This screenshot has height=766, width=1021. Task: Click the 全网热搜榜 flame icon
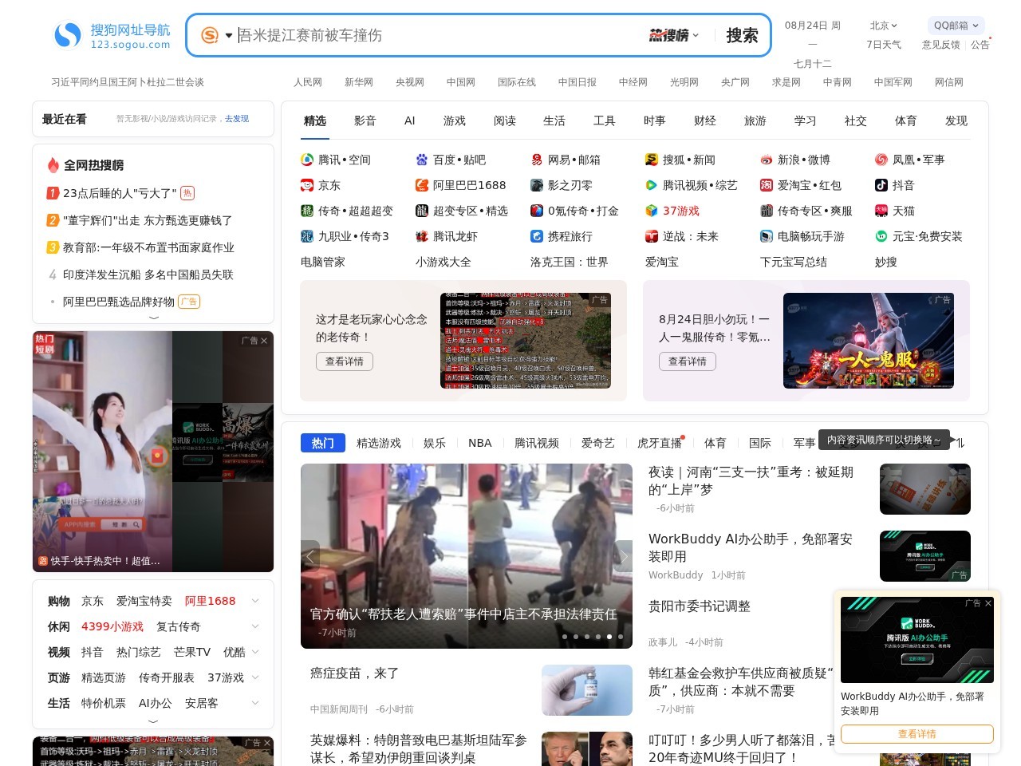click(x=53, y=165)
